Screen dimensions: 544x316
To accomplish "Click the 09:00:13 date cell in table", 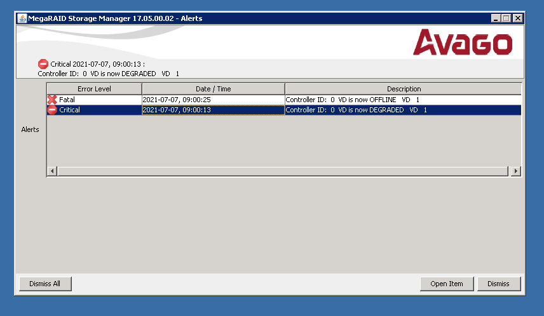I will click(x=214, y=110).
